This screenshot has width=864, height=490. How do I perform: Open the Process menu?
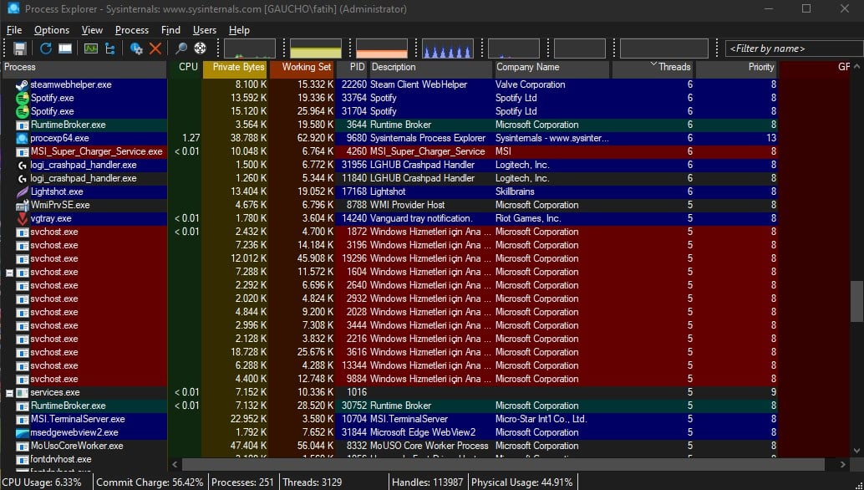point(132,30)
